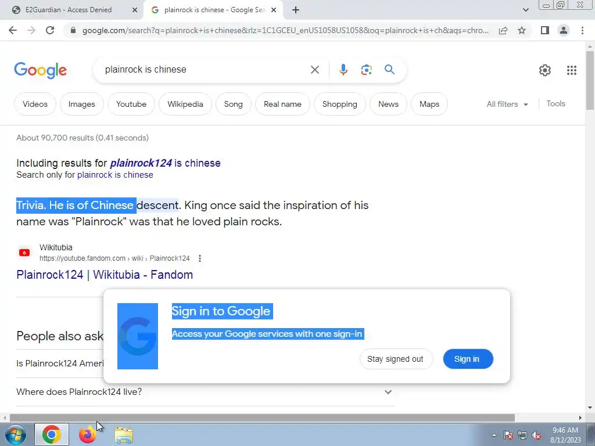
Task: Open Windows Explorer from taskbar
Action: click(x=124, y=435)
